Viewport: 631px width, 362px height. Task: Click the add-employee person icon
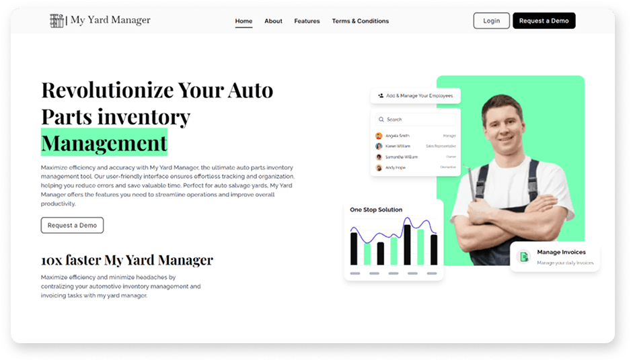pos(380,95)
